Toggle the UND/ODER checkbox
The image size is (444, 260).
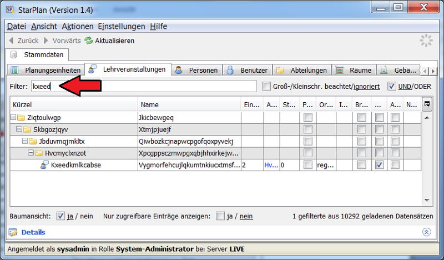tap(392, 86)
